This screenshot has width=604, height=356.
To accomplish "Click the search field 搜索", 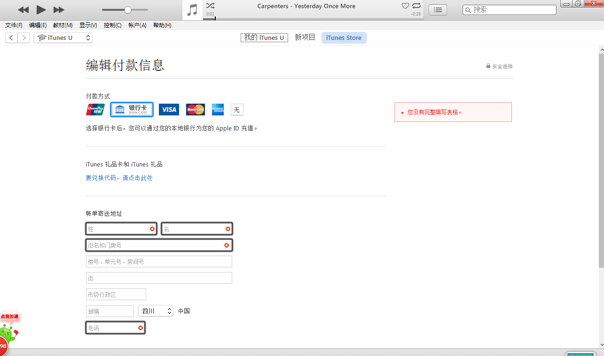I will click(509, 10).
